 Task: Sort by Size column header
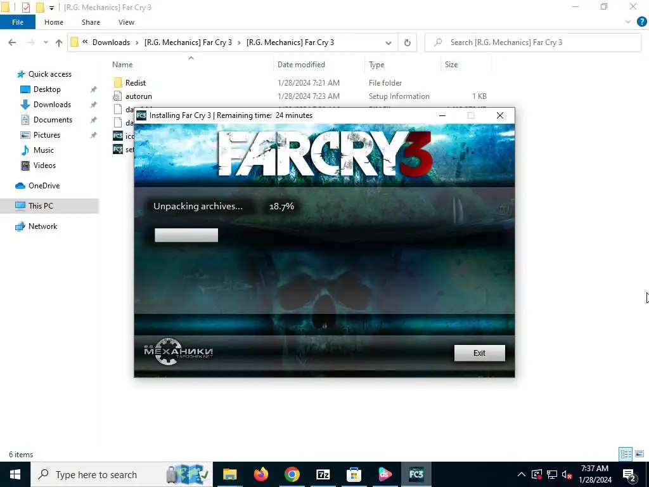451,64
